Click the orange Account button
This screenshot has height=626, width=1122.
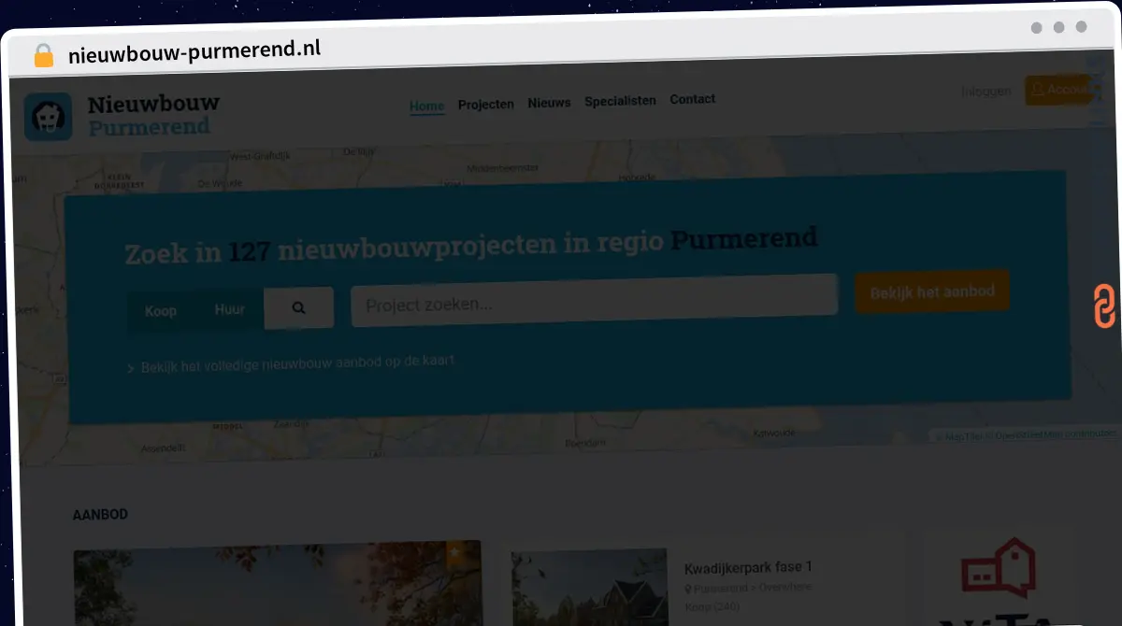(x=1058, y=90)
